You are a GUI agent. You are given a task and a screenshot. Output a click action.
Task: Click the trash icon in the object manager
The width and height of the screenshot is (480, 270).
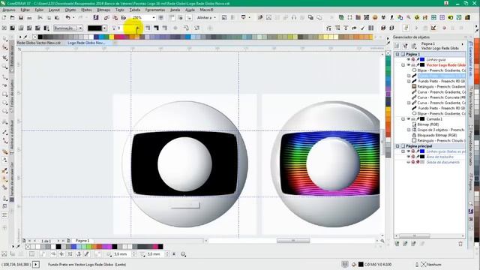[460, 244]
